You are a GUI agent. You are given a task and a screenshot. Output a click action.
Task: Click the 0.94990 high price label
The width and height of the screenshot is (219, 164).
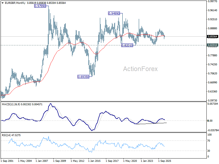coord(114,13)
